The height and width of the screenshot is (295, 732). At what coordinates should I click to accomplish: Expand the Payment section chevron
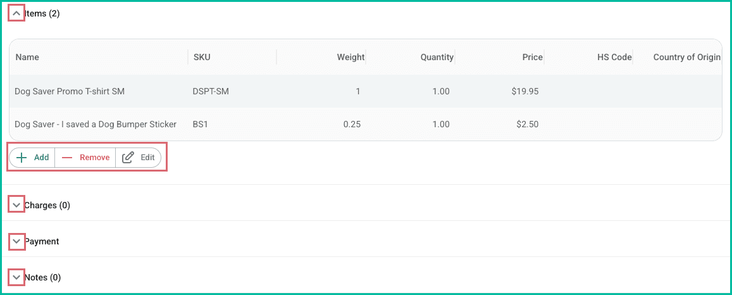[x=16, y=241]
